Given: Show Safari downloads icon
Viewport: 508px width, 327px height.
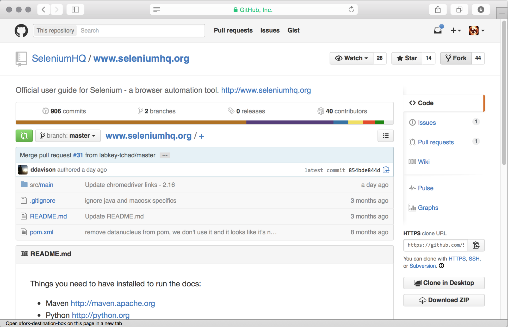Looking at the screenshot, I should (x=481, y=10).
